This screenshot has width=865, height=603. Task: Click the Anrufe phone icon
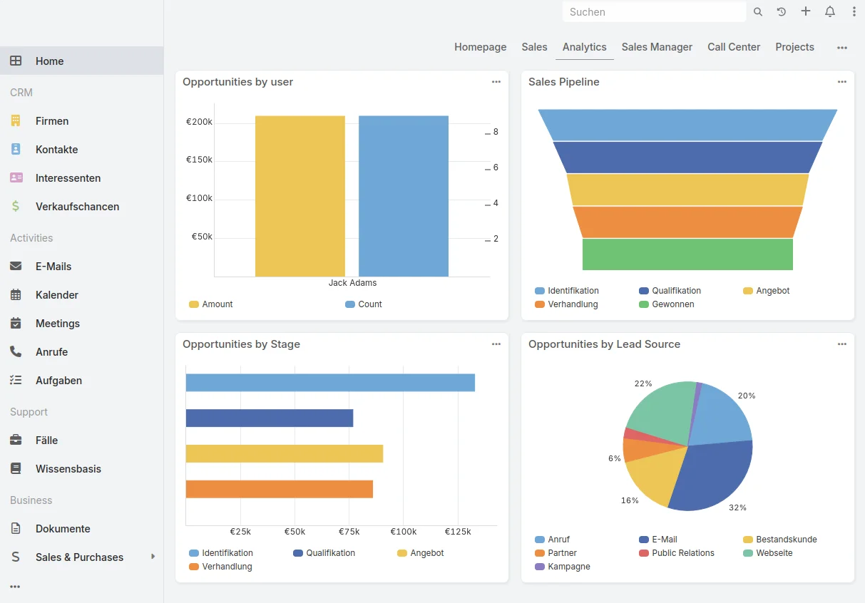point(16,352)
